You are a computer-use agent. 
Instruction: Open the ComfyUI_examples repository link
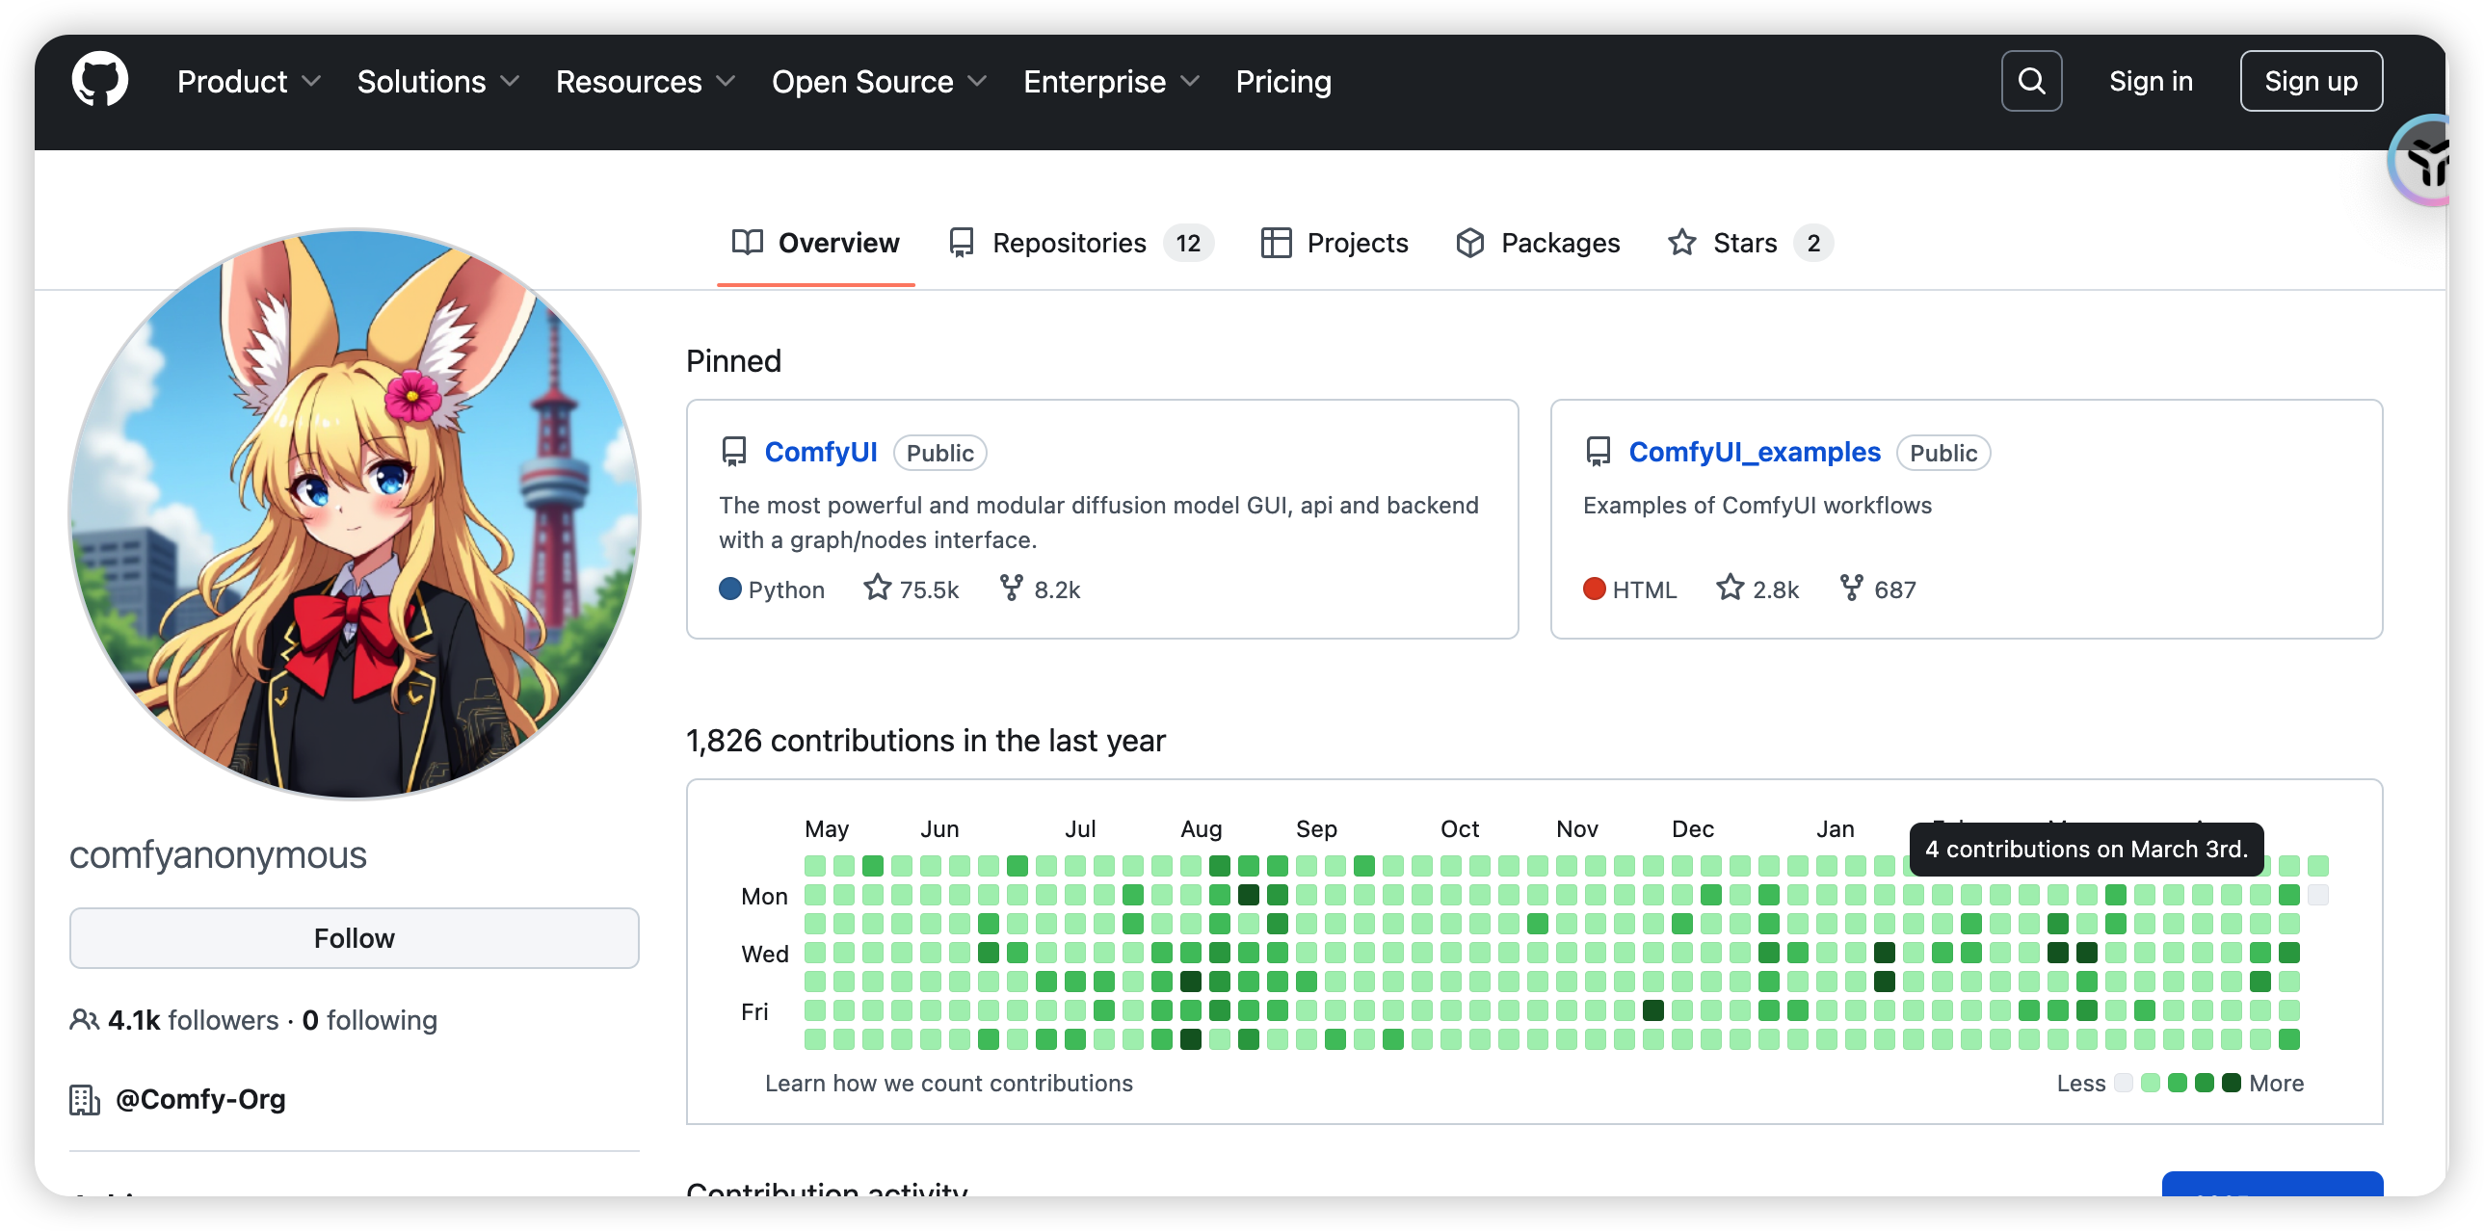tap(1754, 452)
